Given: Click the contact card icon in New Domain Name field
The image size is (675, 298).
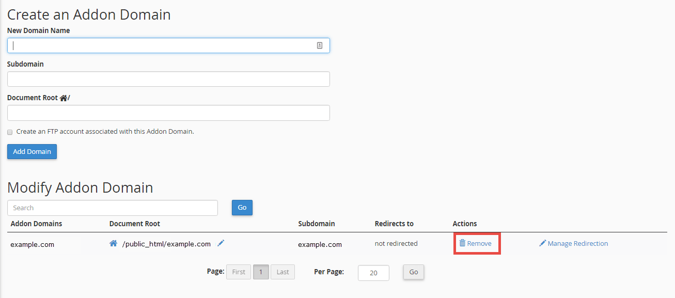Looking at the screenshot, I should [x=320, y=45].
